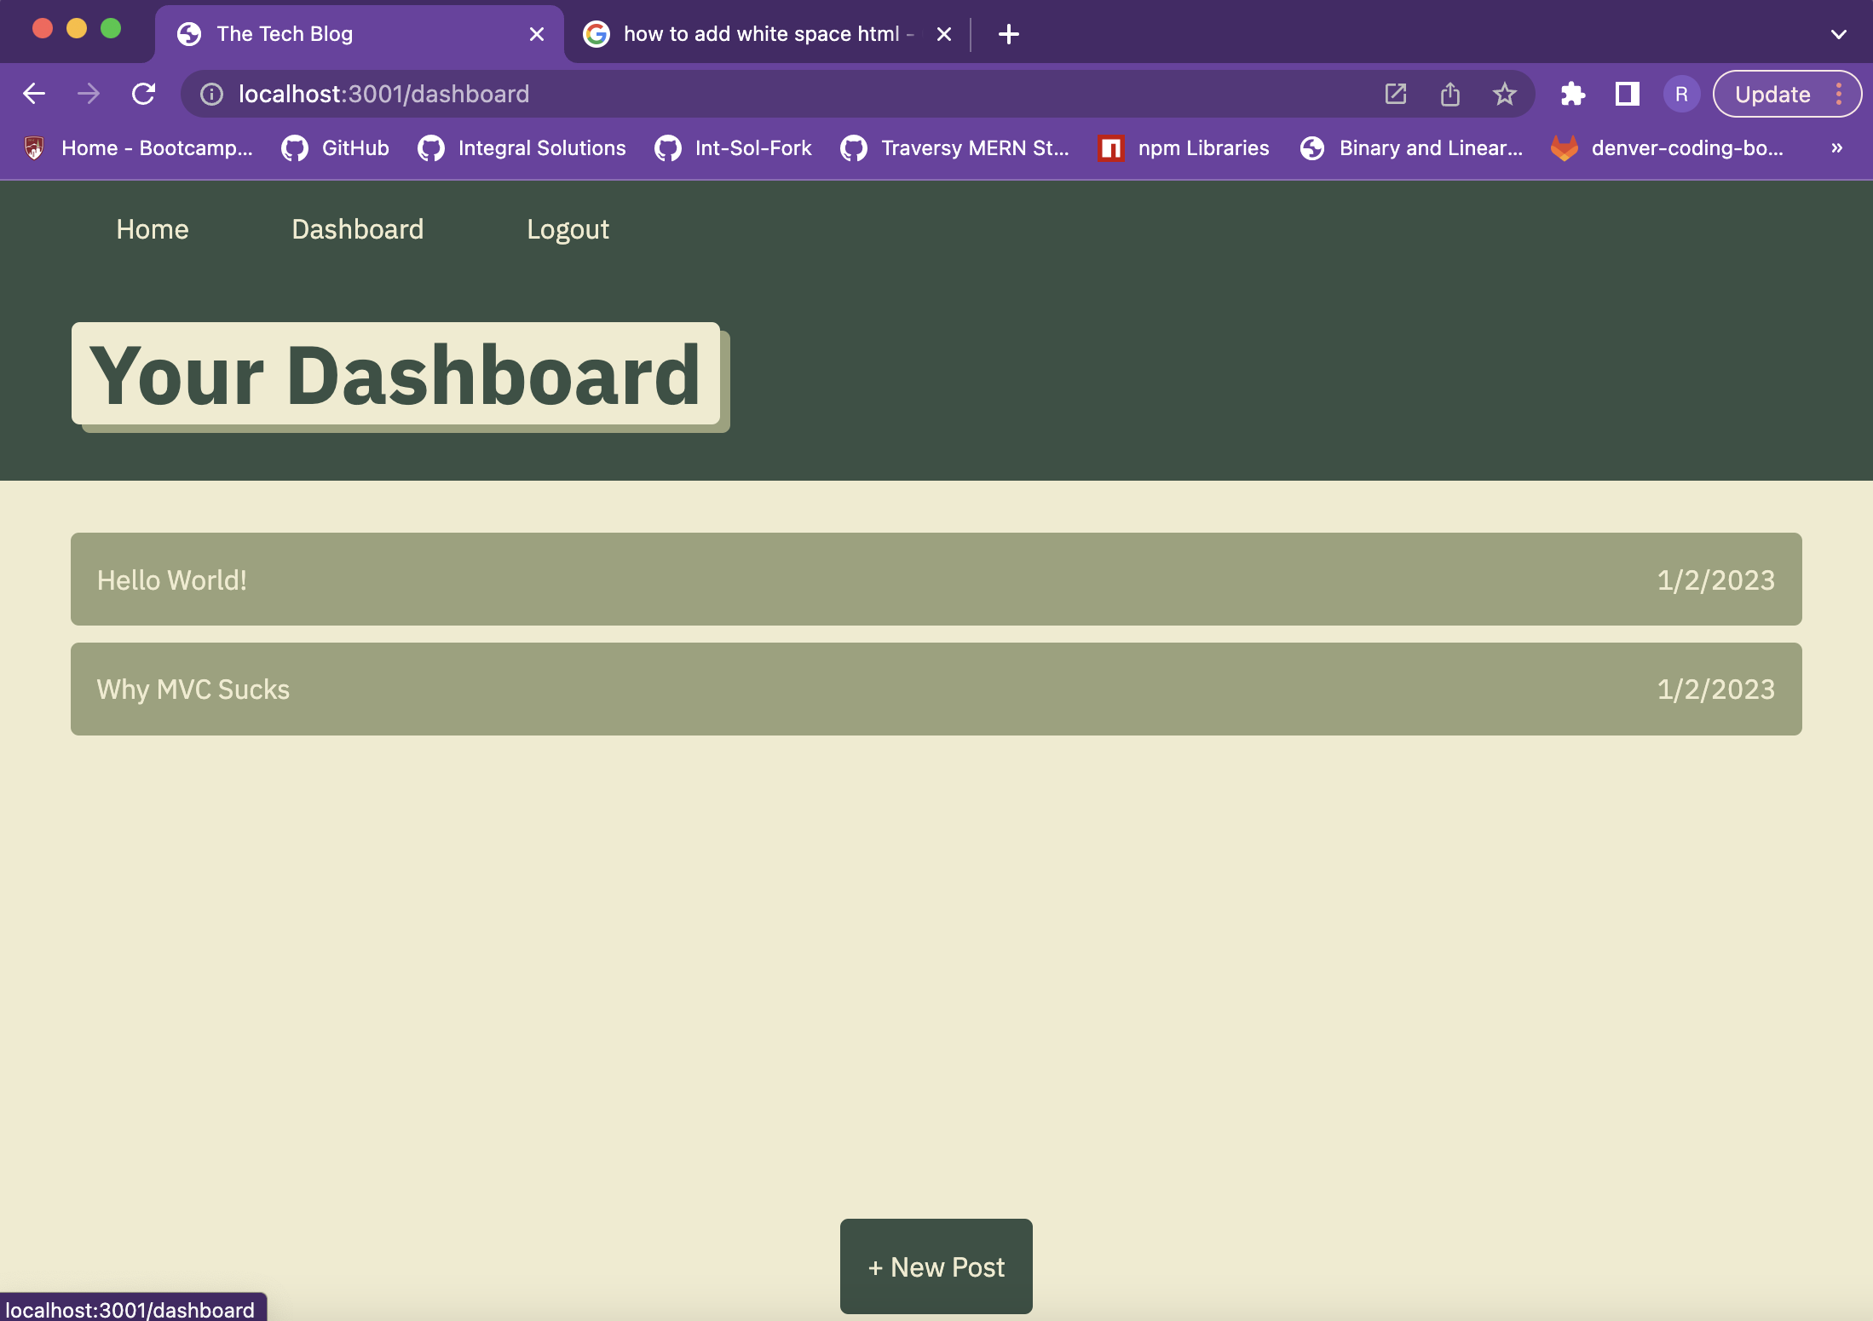Click the browser back navigation icon
The width and height of the screenshot is (1873, 1321).
(x=33, y=95)
